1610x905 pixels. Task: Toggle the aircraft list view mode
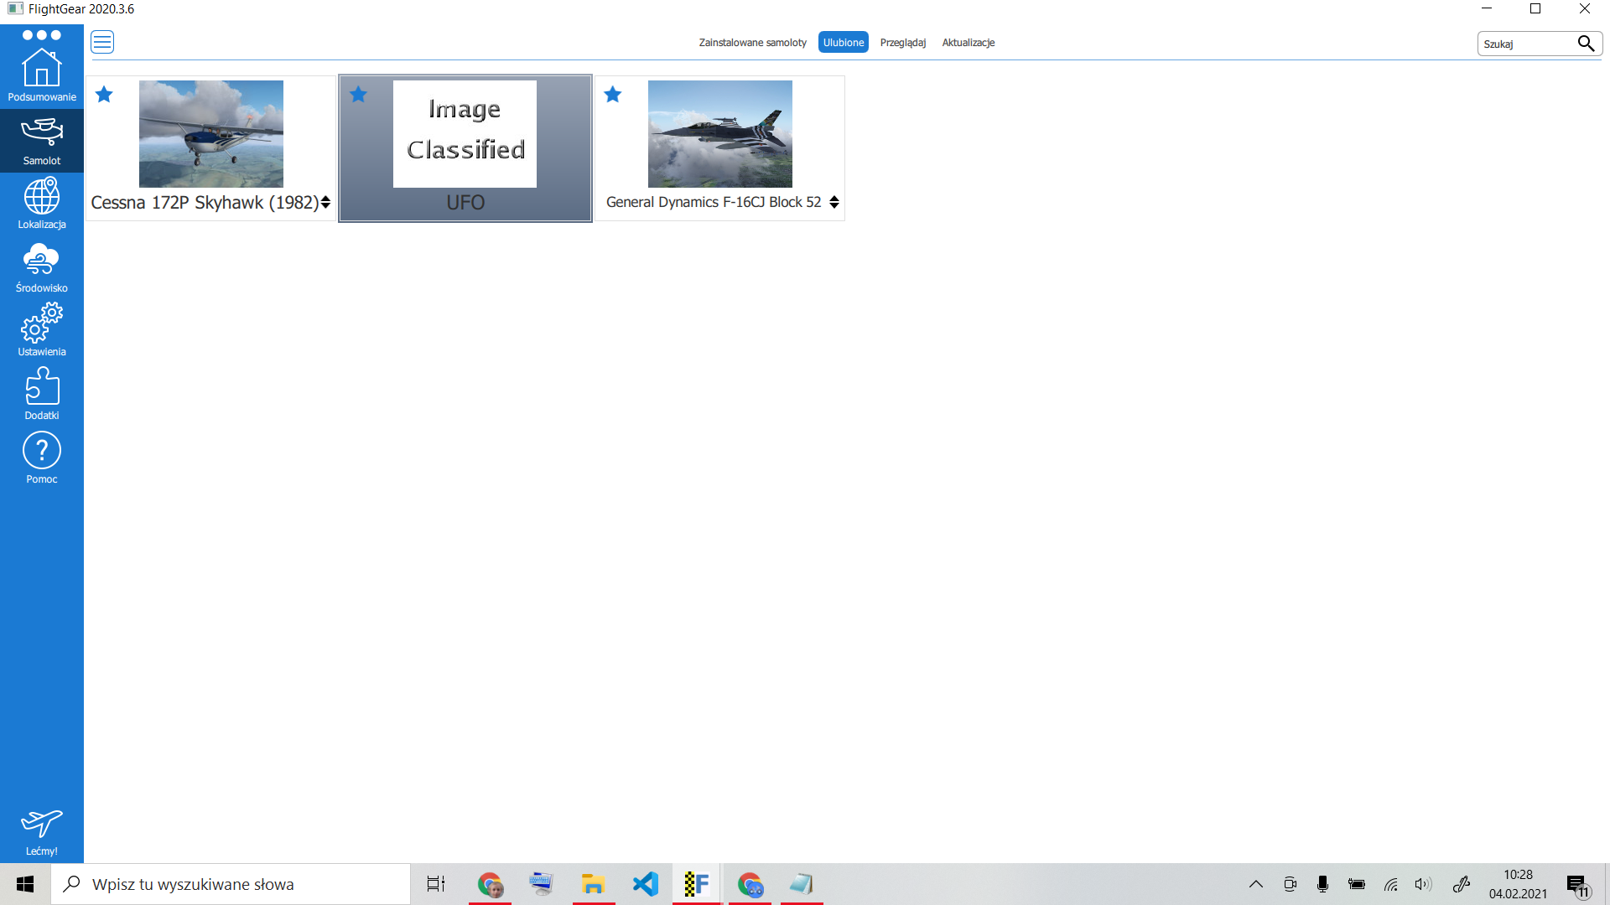click(x=102, y=42)
